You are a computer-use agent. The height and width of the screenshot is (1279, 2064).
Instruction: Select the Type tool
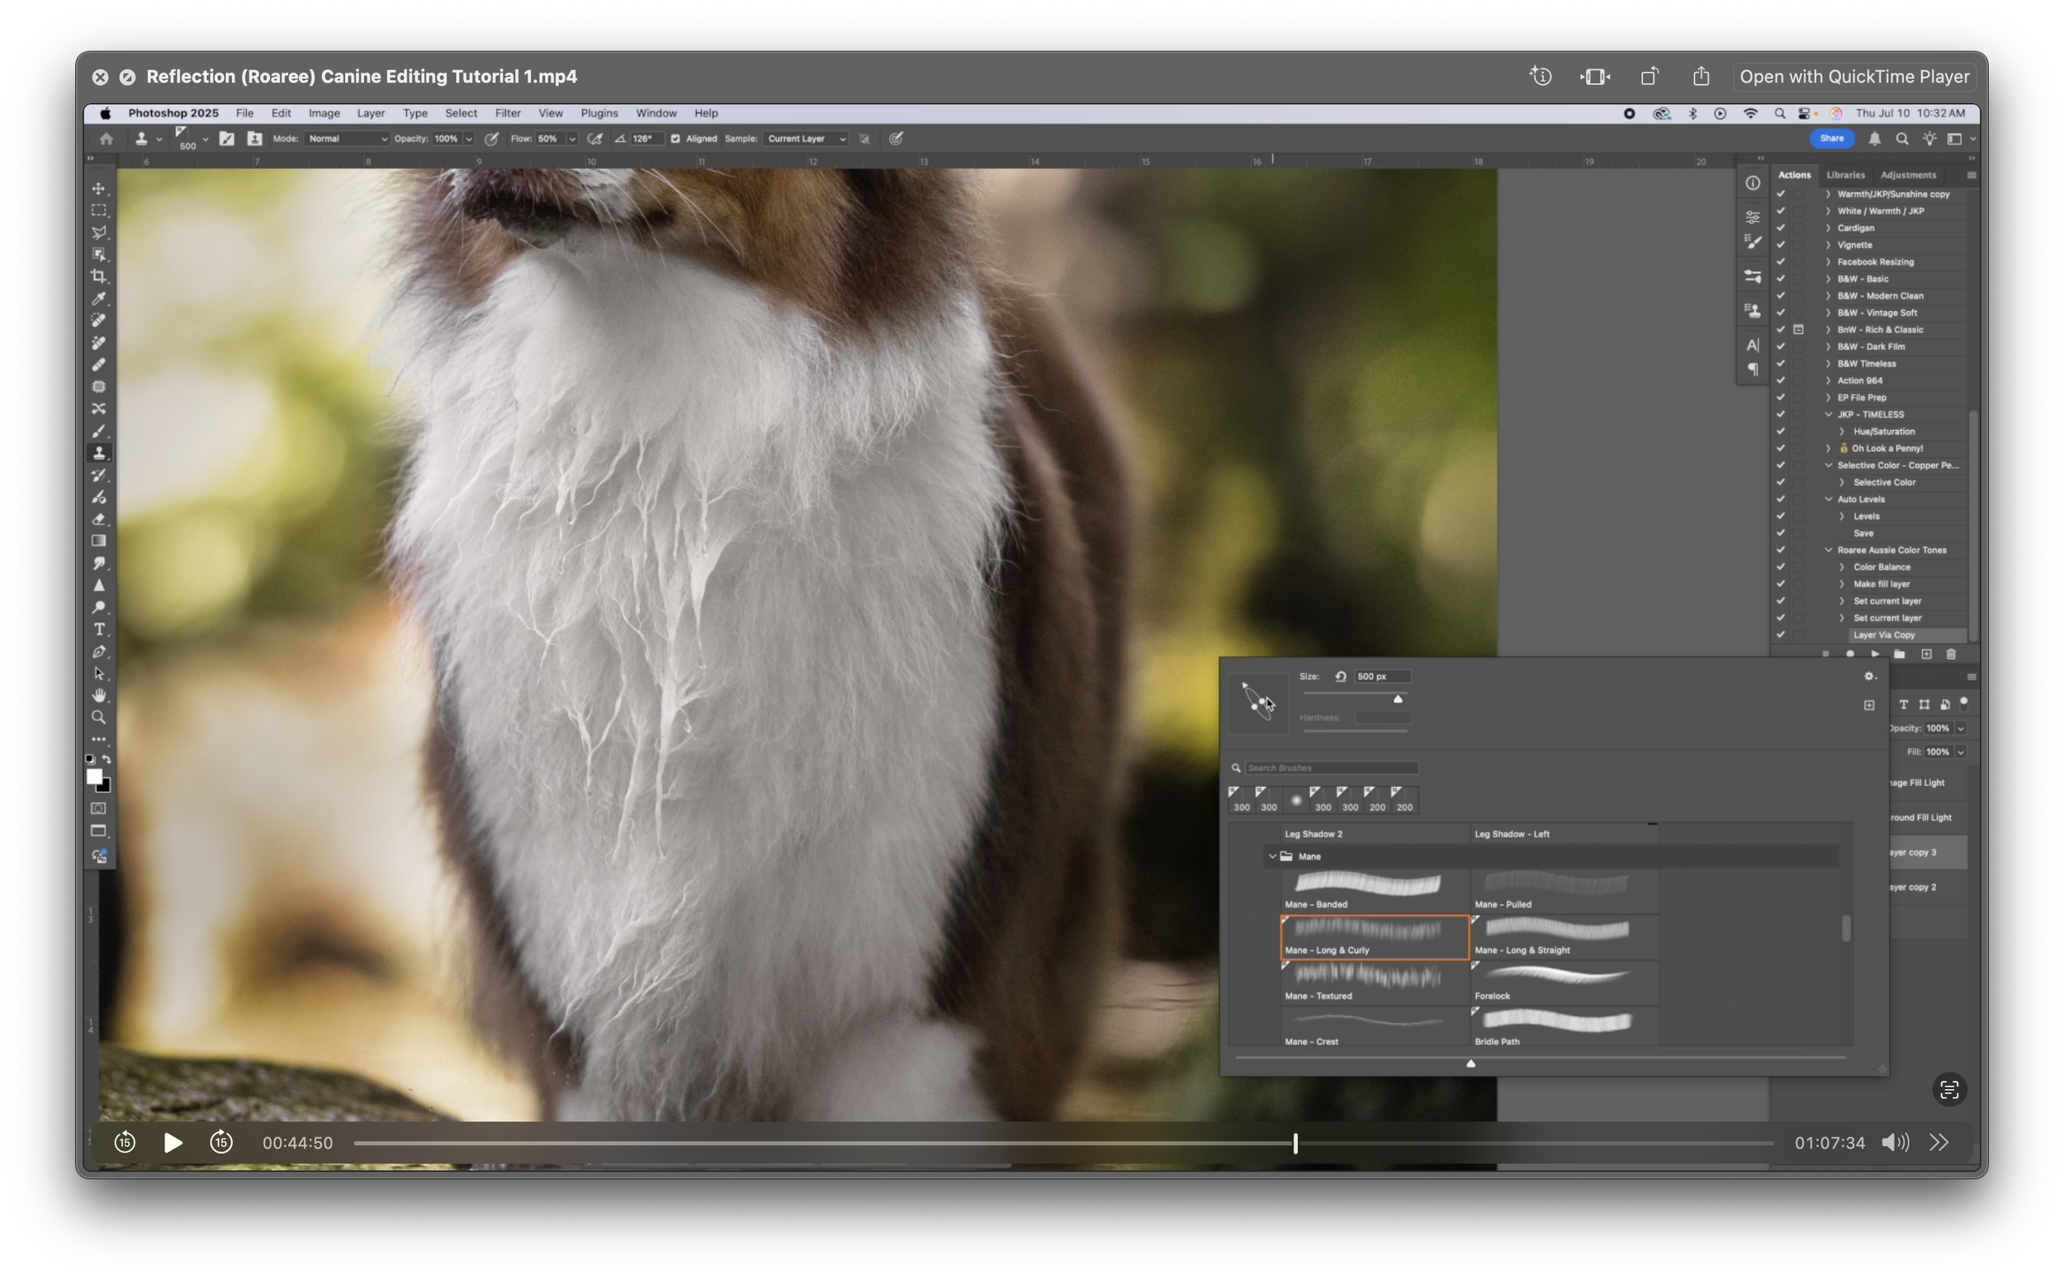(x=99, y=629)
